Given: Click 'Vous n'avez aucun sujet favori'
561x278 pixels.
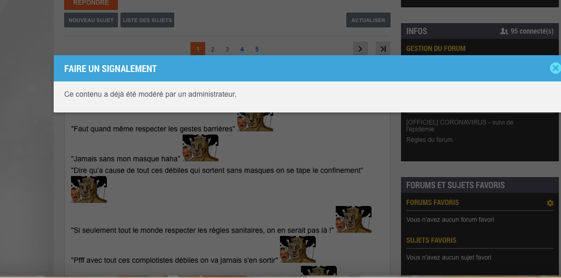Looking at the screenshot, I should click(449, 258).
